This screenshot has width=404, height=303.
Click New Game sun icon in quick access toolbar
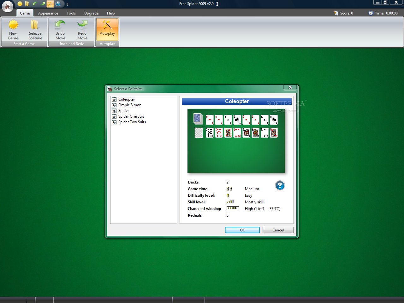(20, 4)
